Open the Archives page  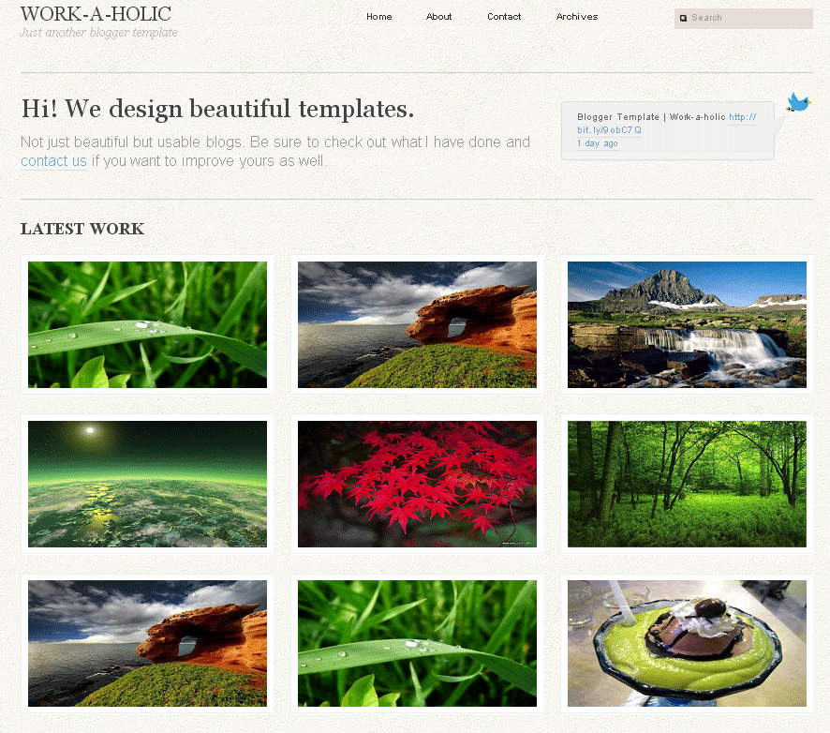click(x=577, y=16)
